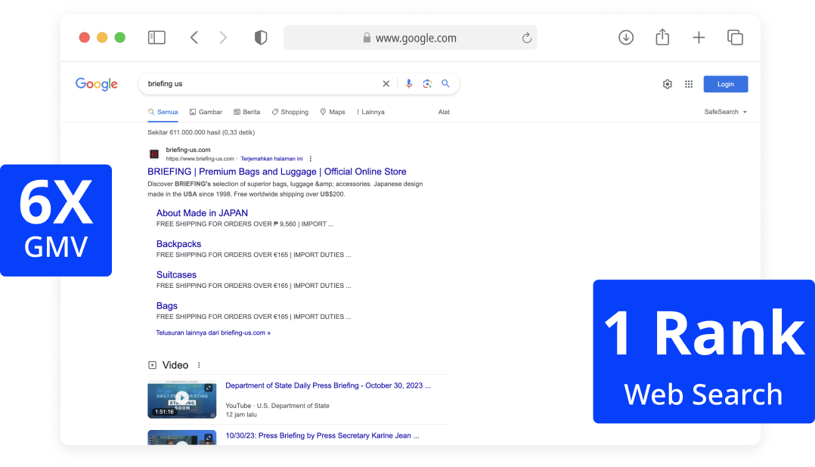Image resolution: width=815 pixels, height=467 pixels.
Task: Click the Sekitar 611.000.000 hasil results count
Action: [201, 132]
